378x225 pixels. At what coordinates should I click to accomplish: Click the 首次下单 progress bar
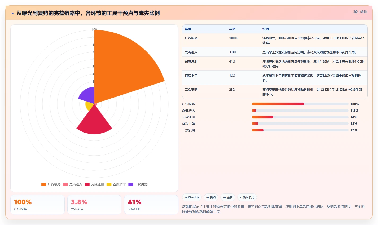click(x=300, y=123)
